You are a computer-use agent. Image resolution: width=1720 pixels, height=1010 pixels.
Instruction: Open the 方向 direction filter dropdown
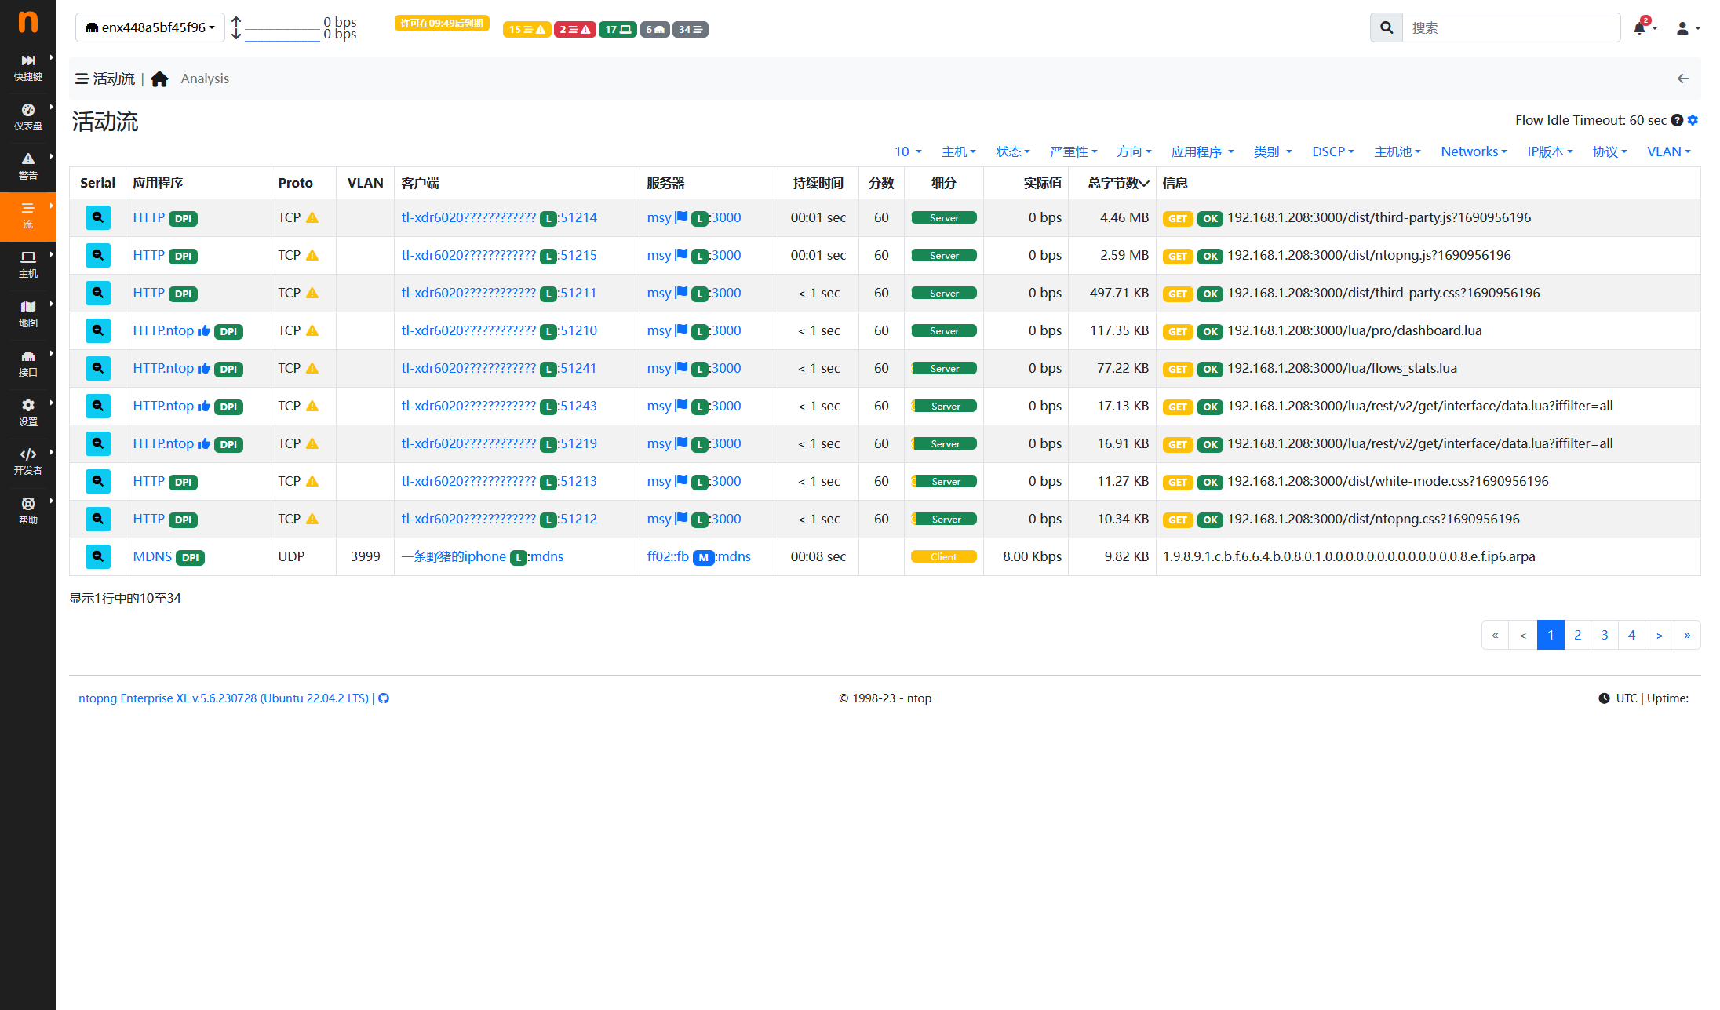click(1134, 151)
